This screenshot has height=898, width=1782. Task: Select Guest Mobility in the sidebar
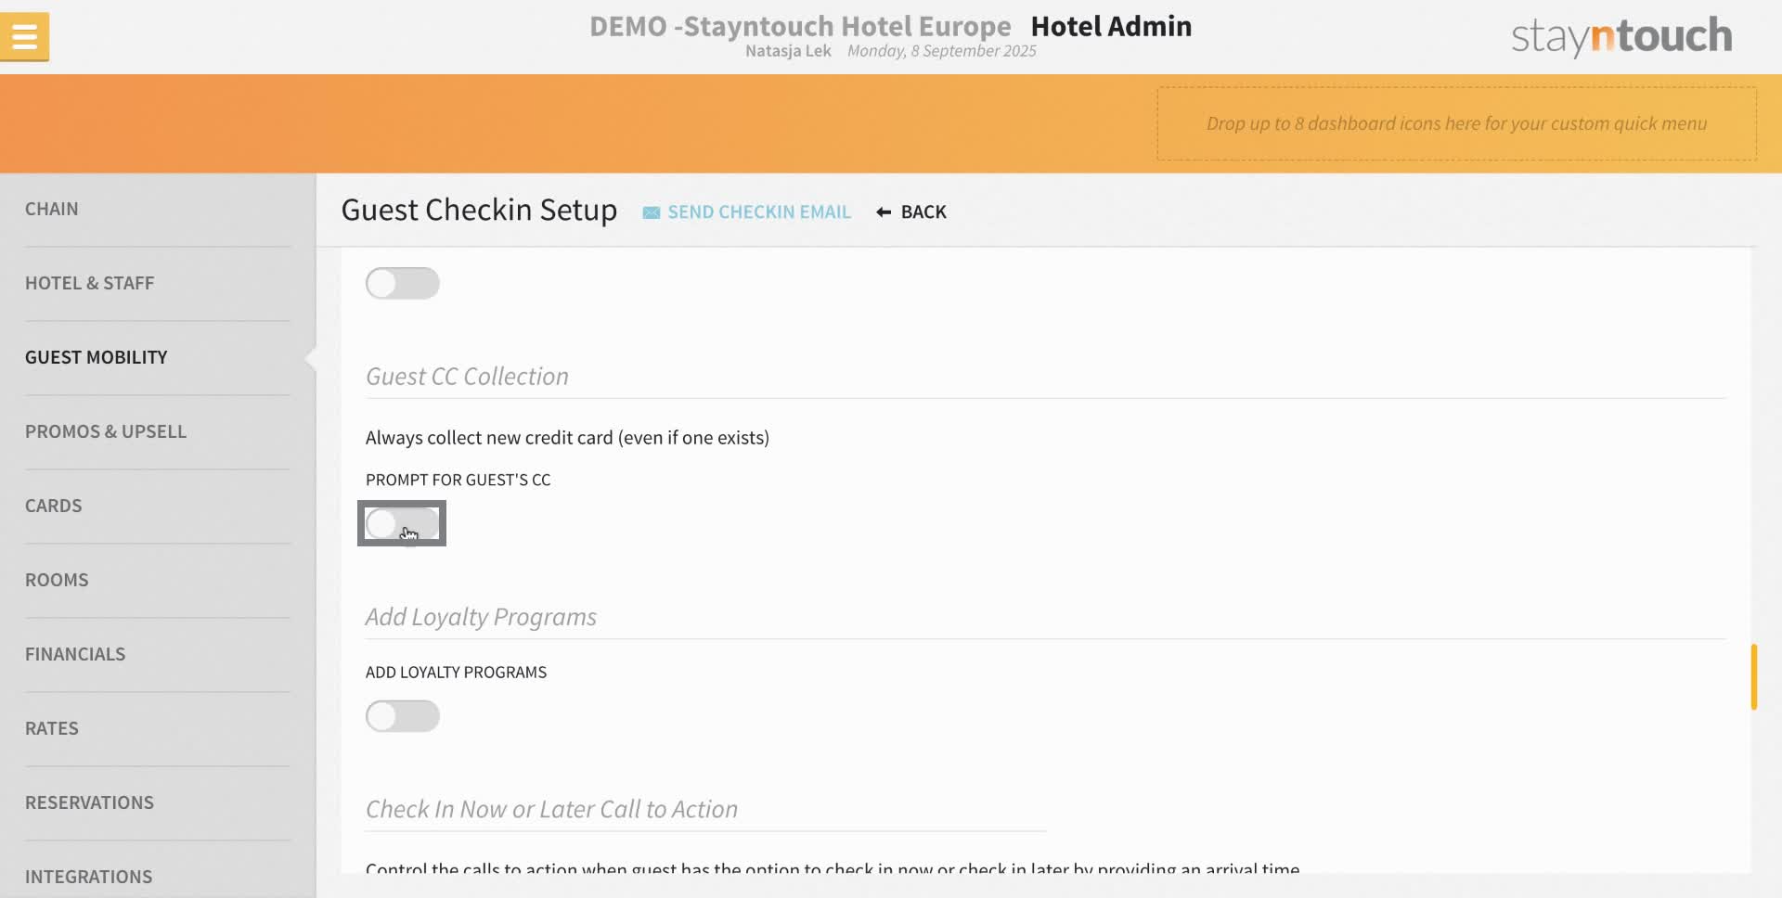point(96,357)
